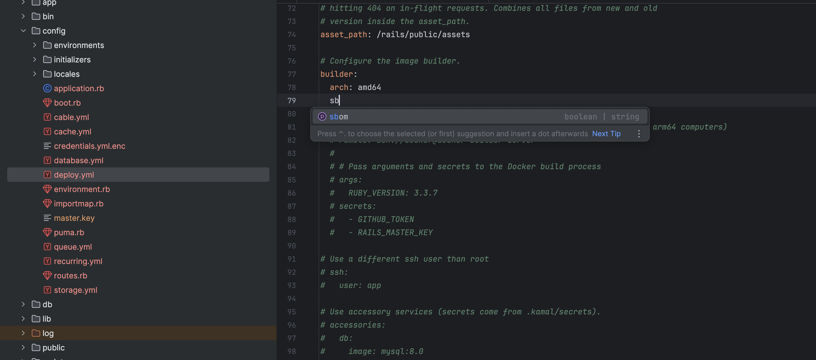Click the log folder icon
816x360 pixels.
pos(36,333)
